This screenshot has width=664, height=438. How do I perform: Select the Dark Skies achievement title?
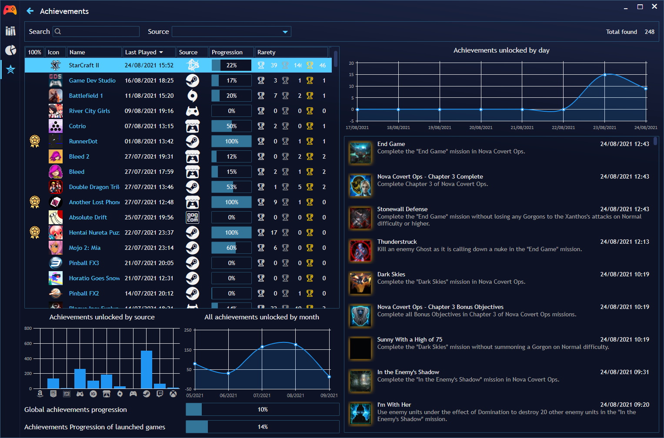click(x=391, y=274)
